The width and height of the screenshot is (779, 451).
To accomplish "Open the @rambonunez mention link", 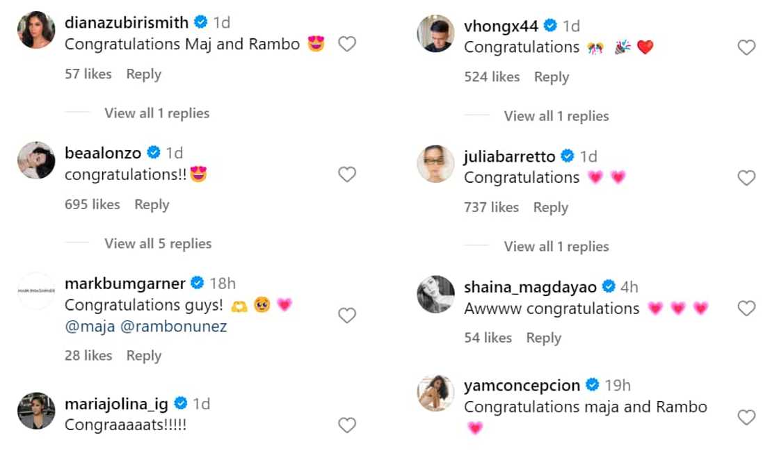I will point(174,326).
